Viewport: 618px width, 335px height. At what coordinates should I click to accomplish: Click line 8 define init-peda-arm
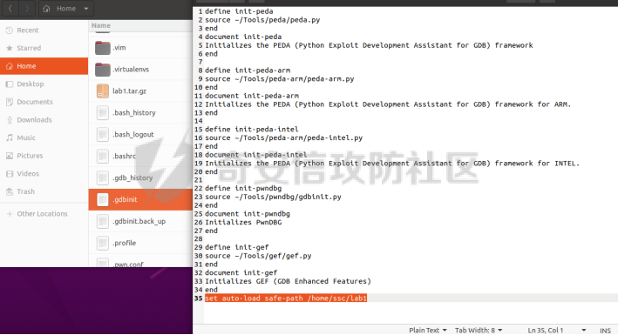[x=248, y=70]
